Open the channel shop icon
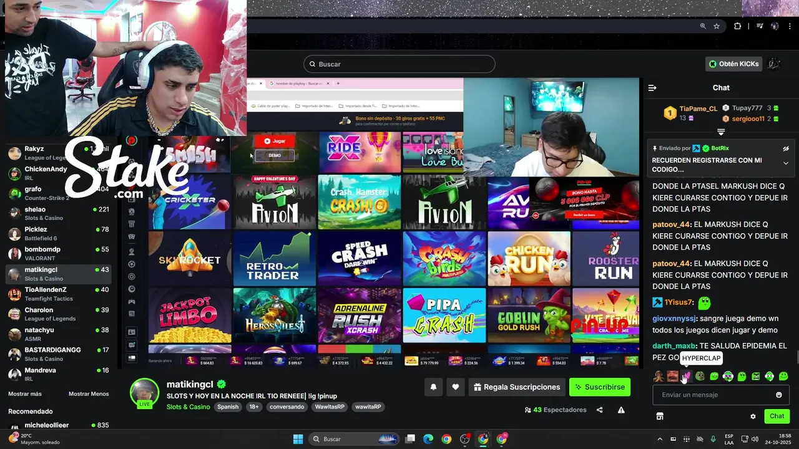 click(x=660, y=416)
